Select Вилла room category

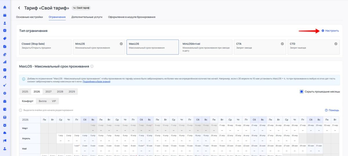43,101
